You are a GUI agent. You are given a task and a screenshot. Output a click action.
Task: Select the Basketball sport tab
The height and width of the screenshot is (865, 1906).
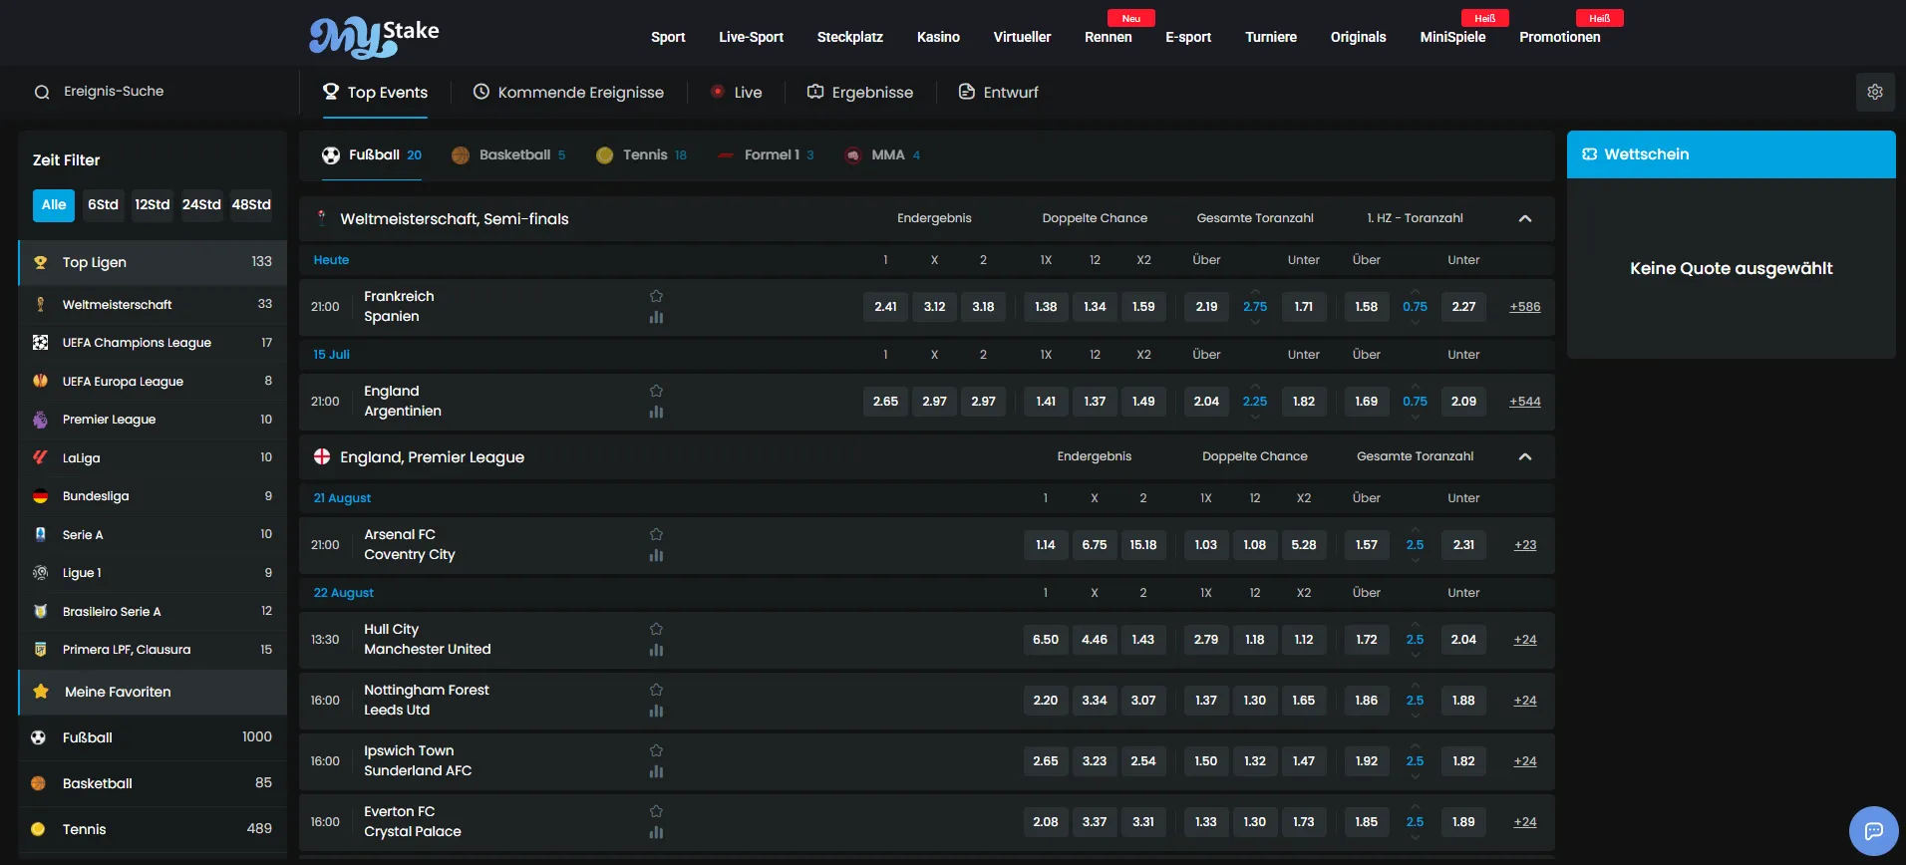coord(508,154)
